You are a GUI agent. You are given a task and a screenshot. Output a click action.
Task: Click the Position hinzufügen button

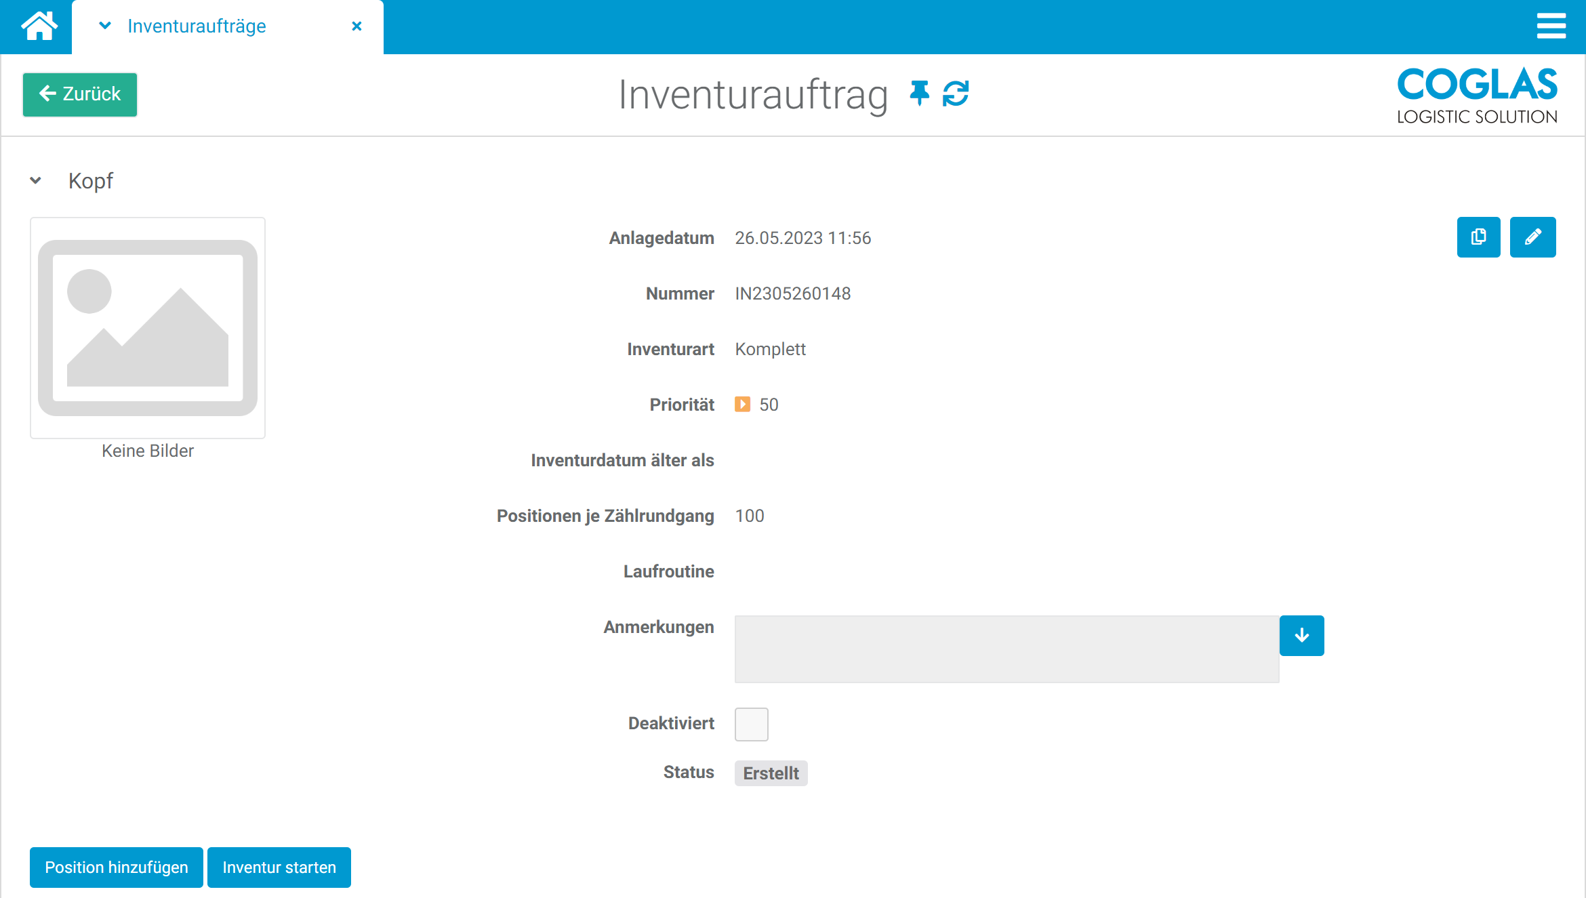[115, 868]
